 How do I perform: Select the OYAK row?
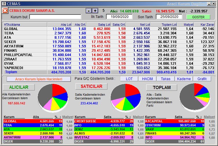(109, 63)
